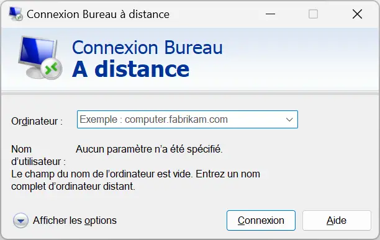Click the small Remote Desktop icon in title bar
Viewport: 380px width, 240px height.
16,14
